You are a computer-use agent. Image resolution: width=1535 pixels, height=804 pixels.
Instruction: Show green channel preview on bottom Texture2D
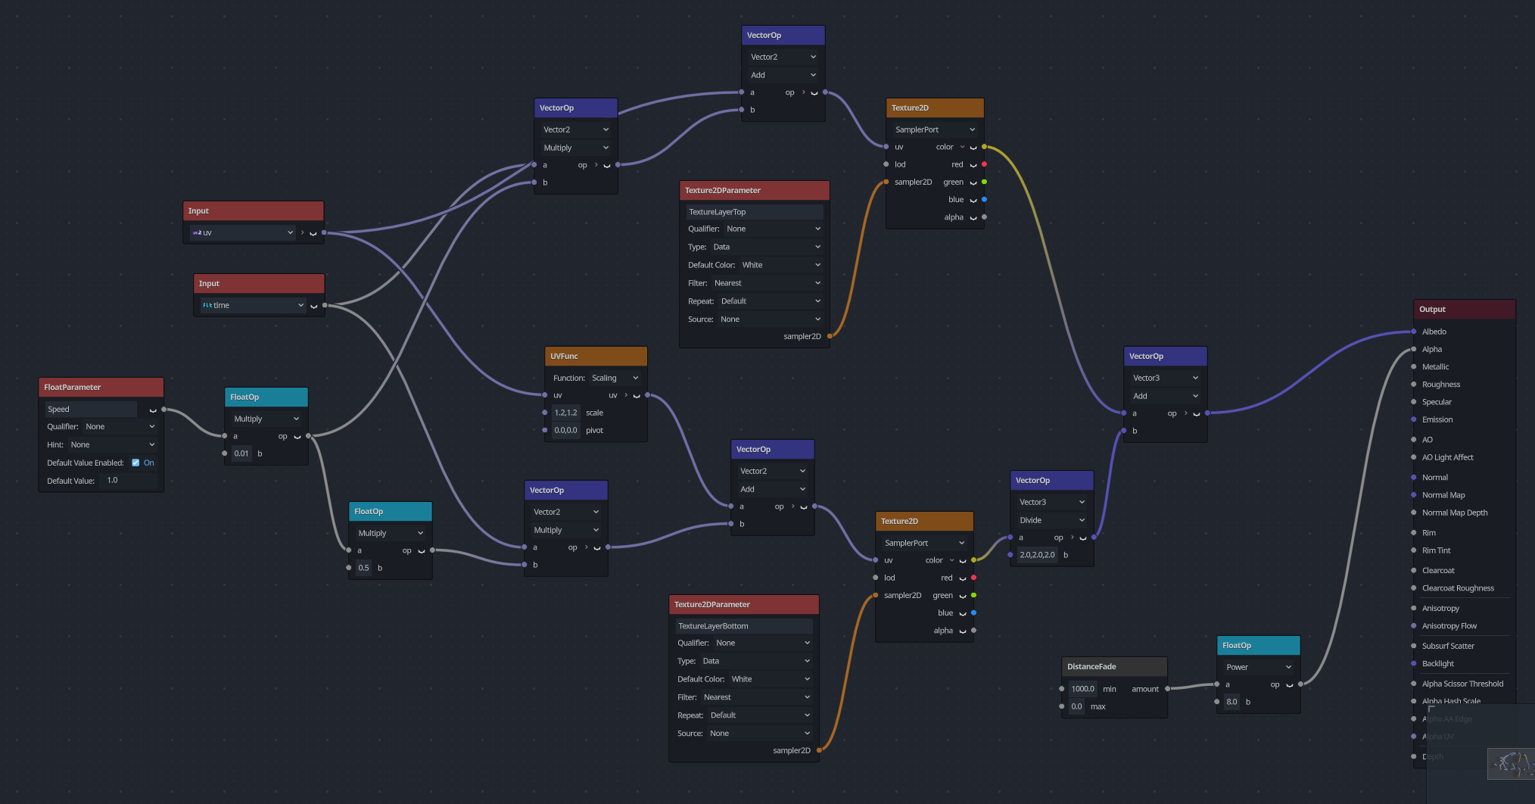pyautogui.click(x=963, y=596)
